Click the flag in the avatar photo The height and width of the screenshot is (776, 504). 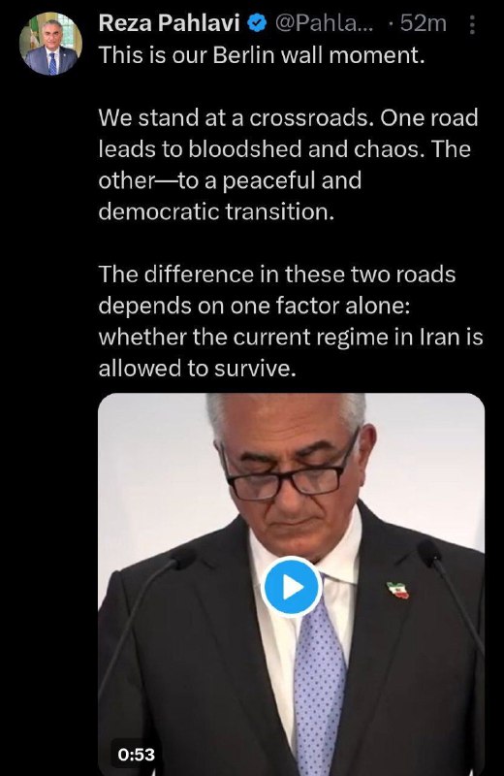tap(33, 36)
